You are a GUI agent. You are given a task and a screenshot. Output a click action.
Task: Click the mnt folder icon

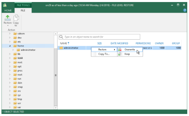(x=15, y=62)
